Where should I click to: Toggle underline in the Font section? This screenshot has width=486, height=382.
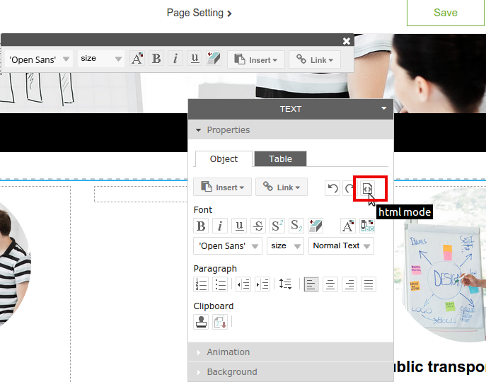(239, 226)
